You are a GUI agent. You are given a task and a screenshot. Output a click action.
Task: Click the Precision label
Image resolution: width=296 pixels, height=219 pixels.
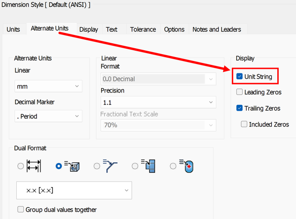click(x=112, y=91)
